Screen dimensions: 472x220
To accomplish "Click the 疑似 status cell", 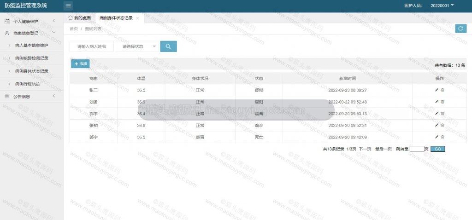I will [259, 90].
